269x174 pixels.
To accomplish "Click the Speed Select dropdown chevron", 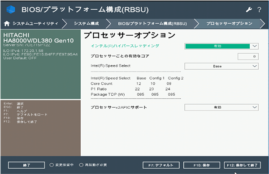I will tap(255, 66).
